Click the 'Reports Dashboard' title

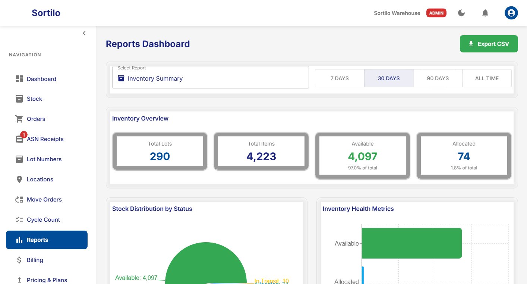point(148,44)
